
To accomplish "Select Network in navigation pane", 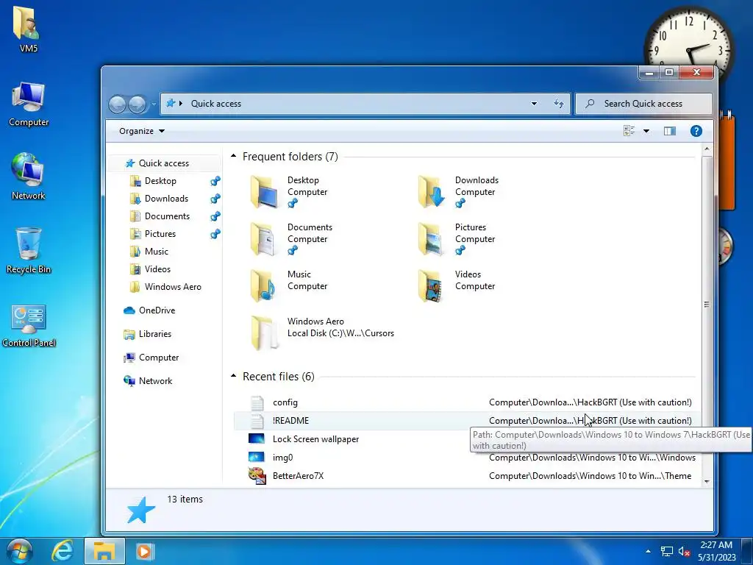I will click(155, 381).
